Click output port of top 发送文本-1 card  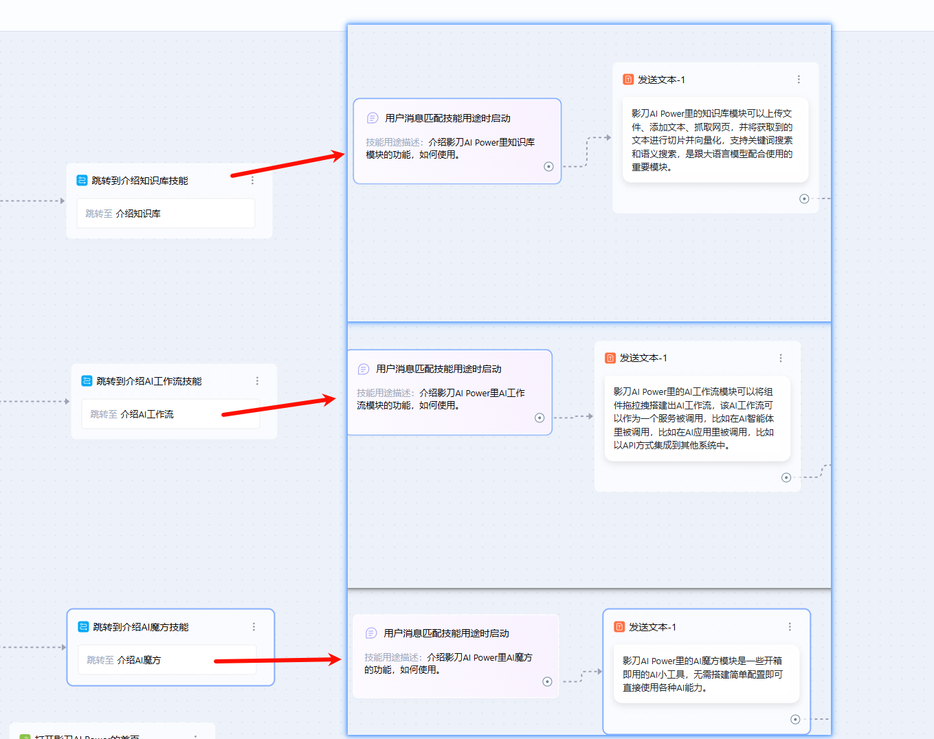point(804,199)
